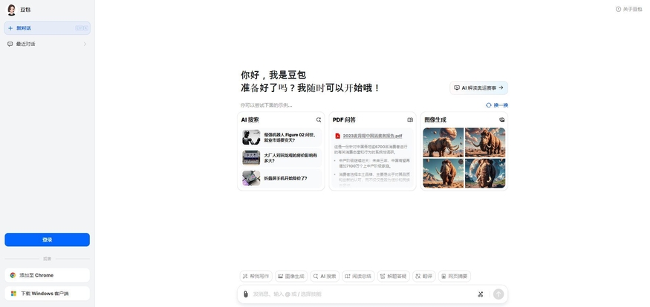
Task: Choose the 网页摘要 skill chip
Action: click(455, 276)
